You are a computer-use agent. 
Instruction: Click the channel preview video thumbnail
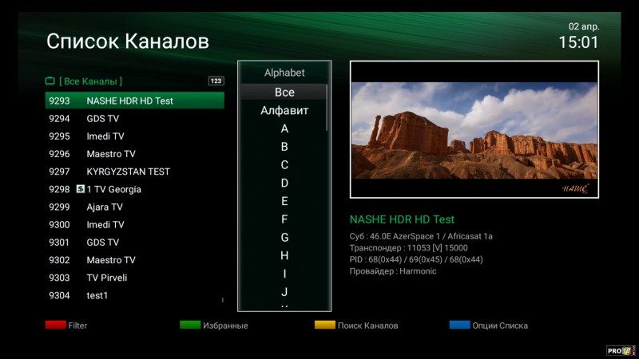[474, 131]
